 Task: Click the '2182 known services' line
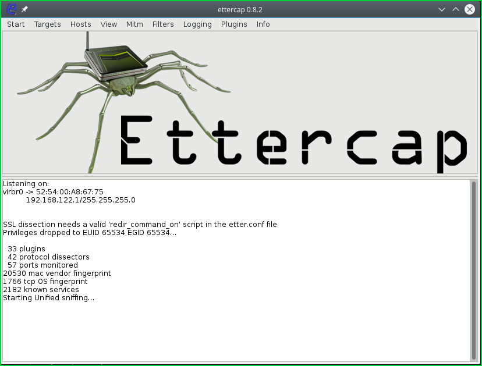point(41,289)
